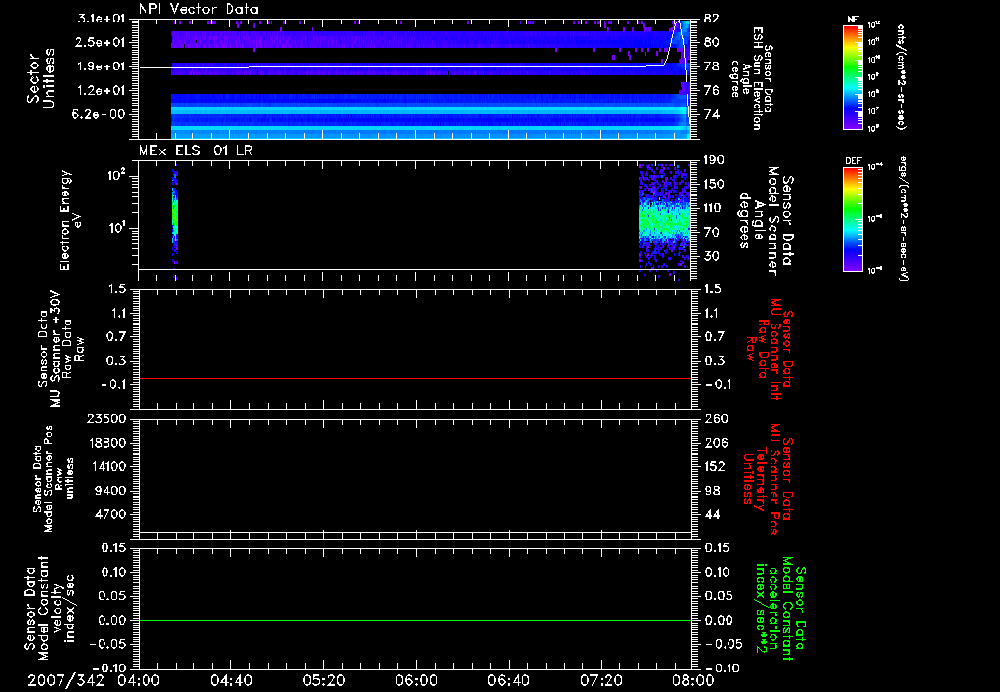Image resolution: width=1000 pixels, height=692 pixels.
Task: Click the 260 telemetry tick label
Action: tap(714, 418)
